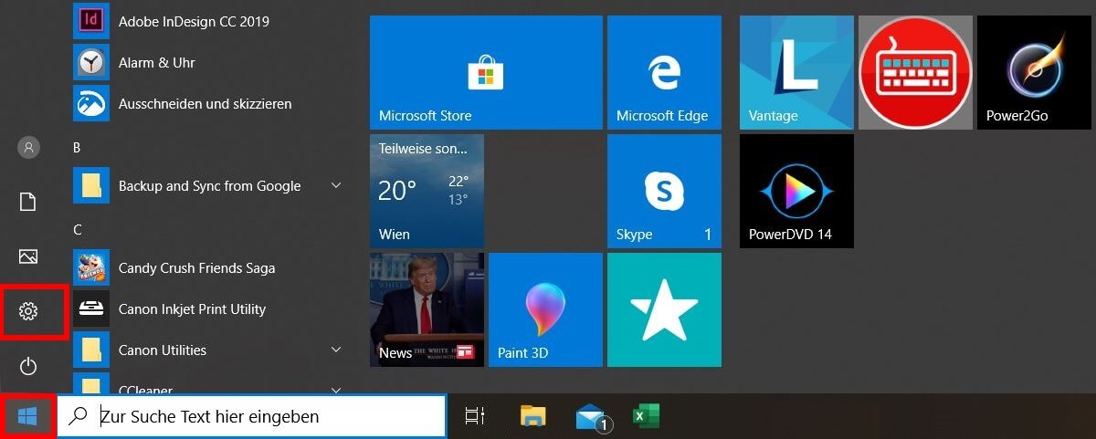
Task: Launch Excel from the taskbar
Action: (647, 416)
